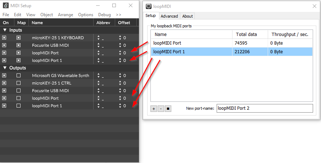Toggle Map for loopMIDI Port 1 input
Screen dimensions: 321x163
point(18,60)
